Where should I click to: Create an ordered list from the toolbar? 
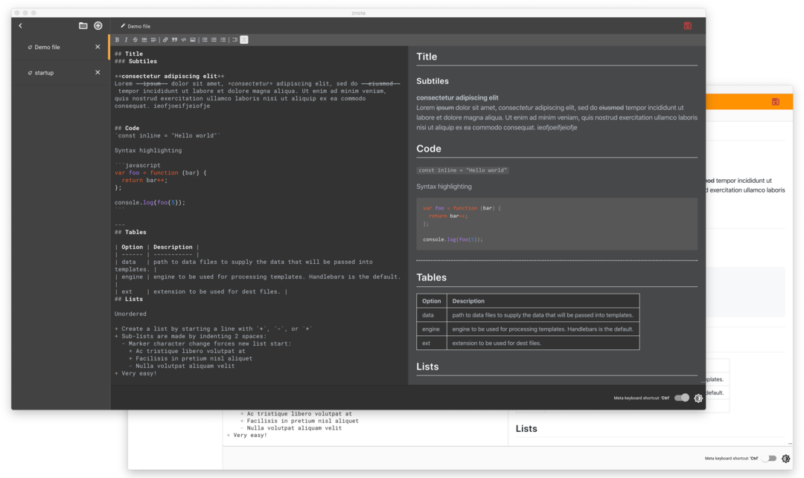(x=213, y=39)
